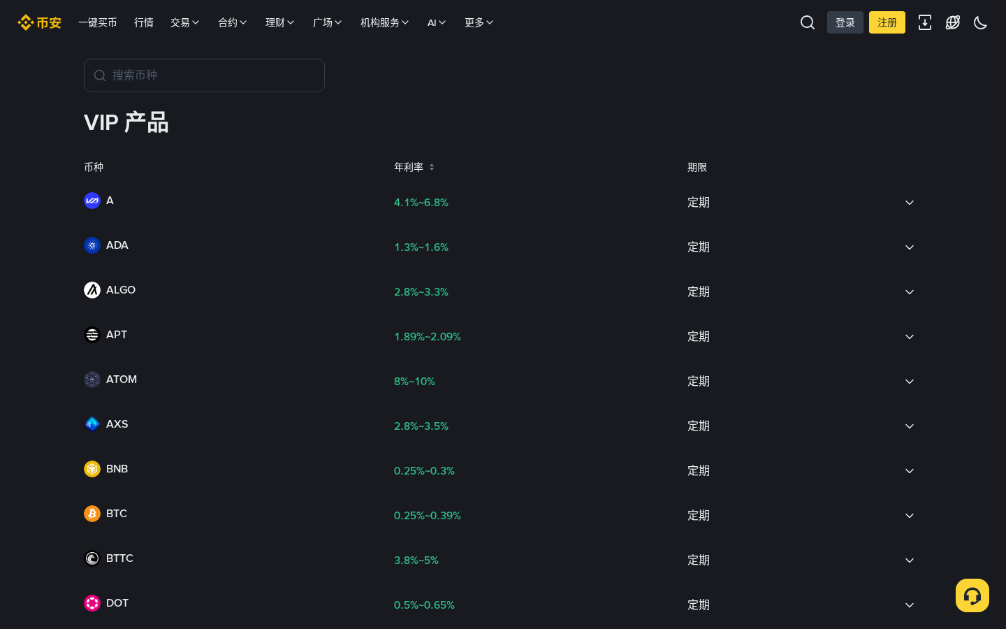Click the BTTC coin icon

(x=92, y=558)
